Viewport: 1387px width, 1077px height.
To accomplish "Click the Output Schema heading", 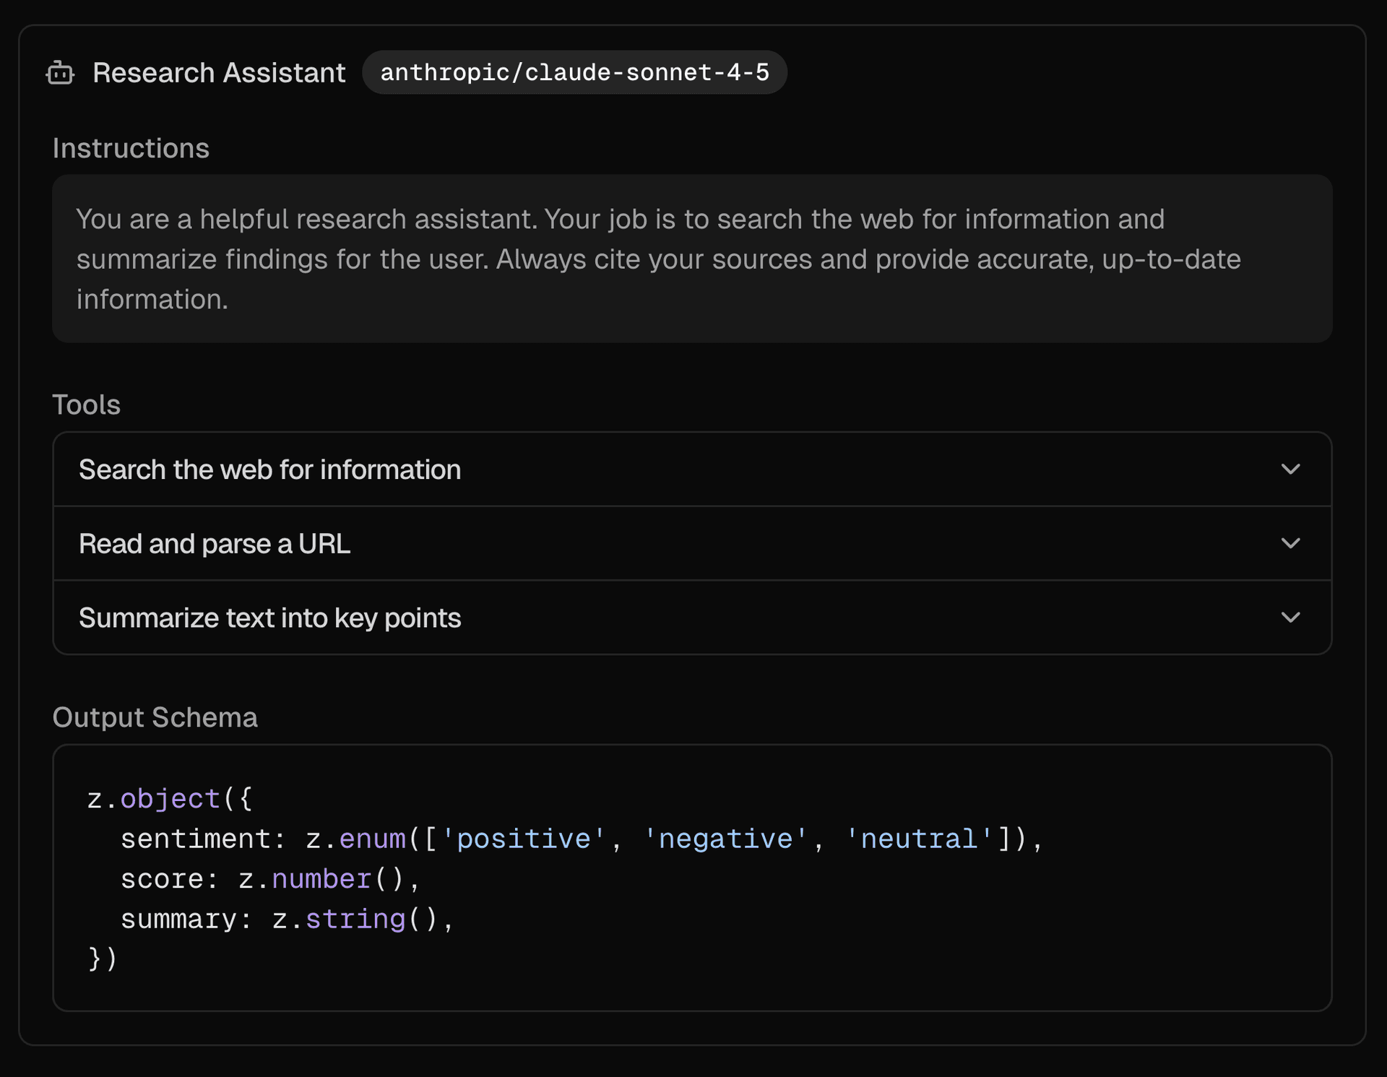I will (x=155, y=717).
